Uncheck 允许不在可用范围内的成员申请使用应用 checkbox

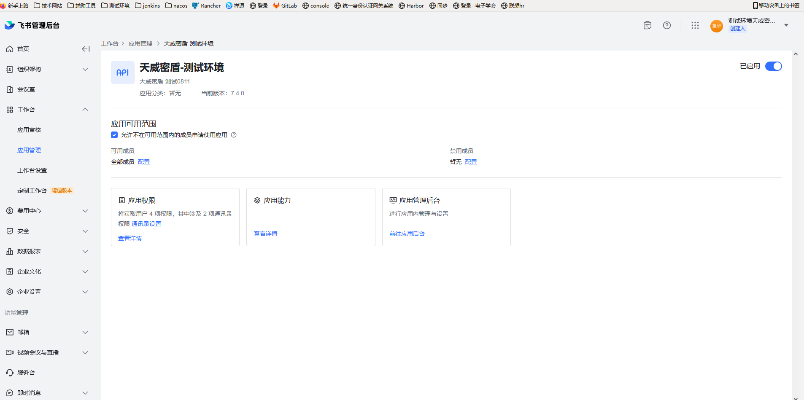114,135
